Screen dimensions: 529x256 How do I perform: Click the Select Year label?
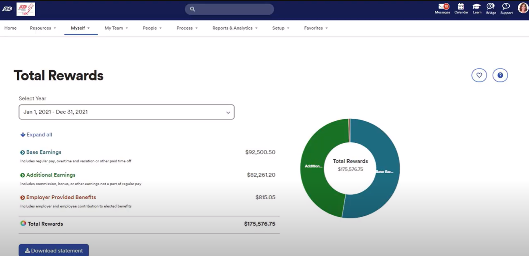click(x=32, y=98)
